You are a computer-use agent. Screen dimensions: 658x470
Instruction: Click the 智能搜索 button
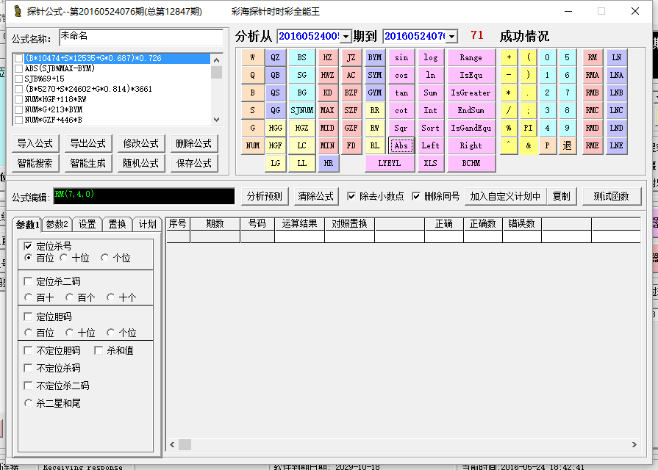35,163
